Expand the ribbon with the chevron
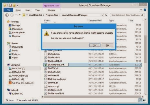 141,10
